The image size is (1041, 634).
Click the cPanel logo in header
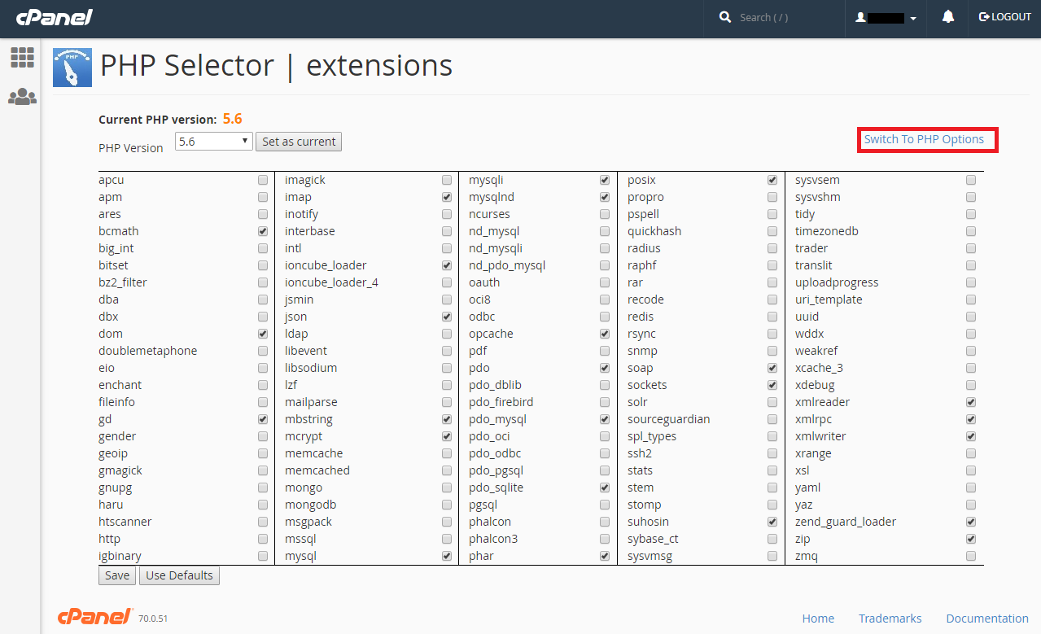(x=55, y=17)
